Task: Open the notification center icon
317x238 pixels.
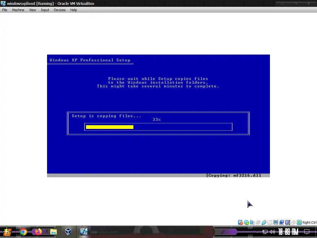Action: (307, 232)
